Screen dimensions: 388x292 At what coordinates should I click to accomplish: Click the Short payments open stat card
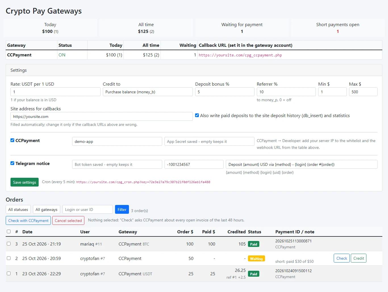[338, 28]
